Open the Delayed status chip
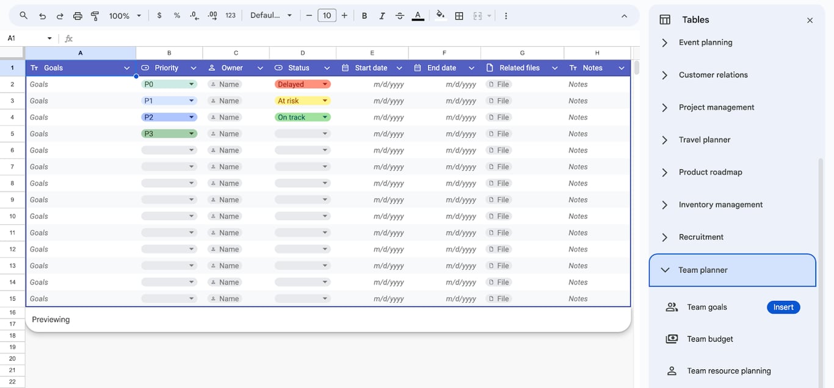This screenshot has height=388, width=834. [x=302, y=85]
